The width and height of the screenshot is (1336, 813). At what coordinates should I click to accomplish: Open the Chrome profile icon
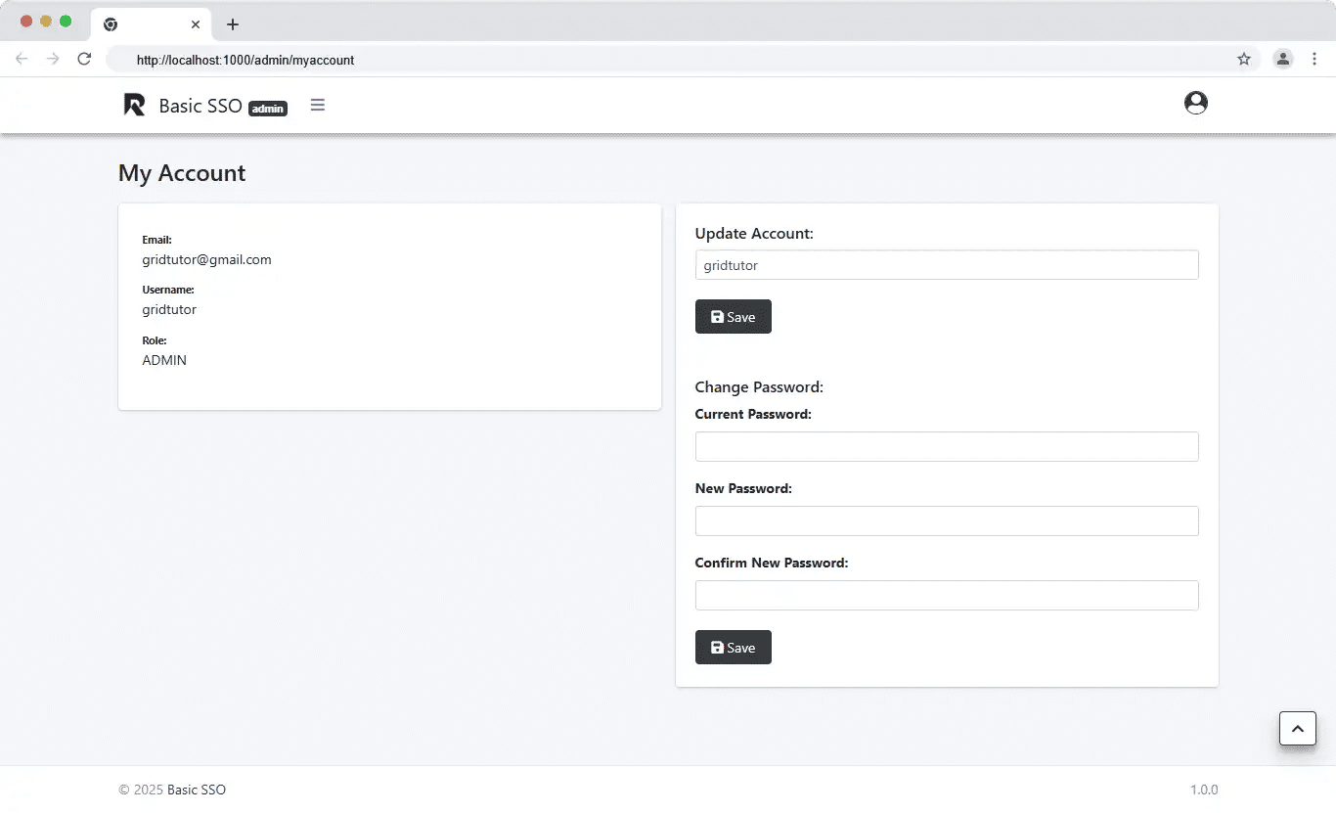click(1282, 60)
